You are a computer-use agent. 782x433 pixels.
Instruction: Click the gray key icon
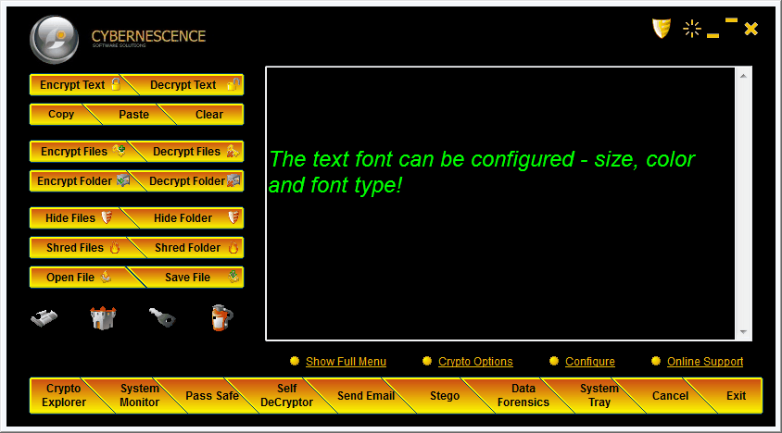(x=162, y=317)
